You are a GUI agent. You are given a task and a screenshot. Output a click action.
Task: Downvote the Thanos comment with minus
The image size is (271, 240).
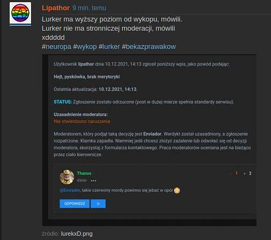click(231, 173)
